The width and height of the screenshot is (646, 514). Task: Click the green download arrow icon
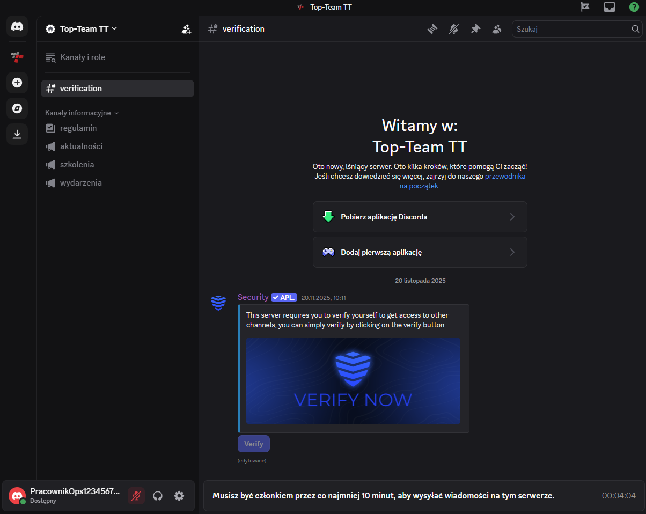tap(328, 217)
